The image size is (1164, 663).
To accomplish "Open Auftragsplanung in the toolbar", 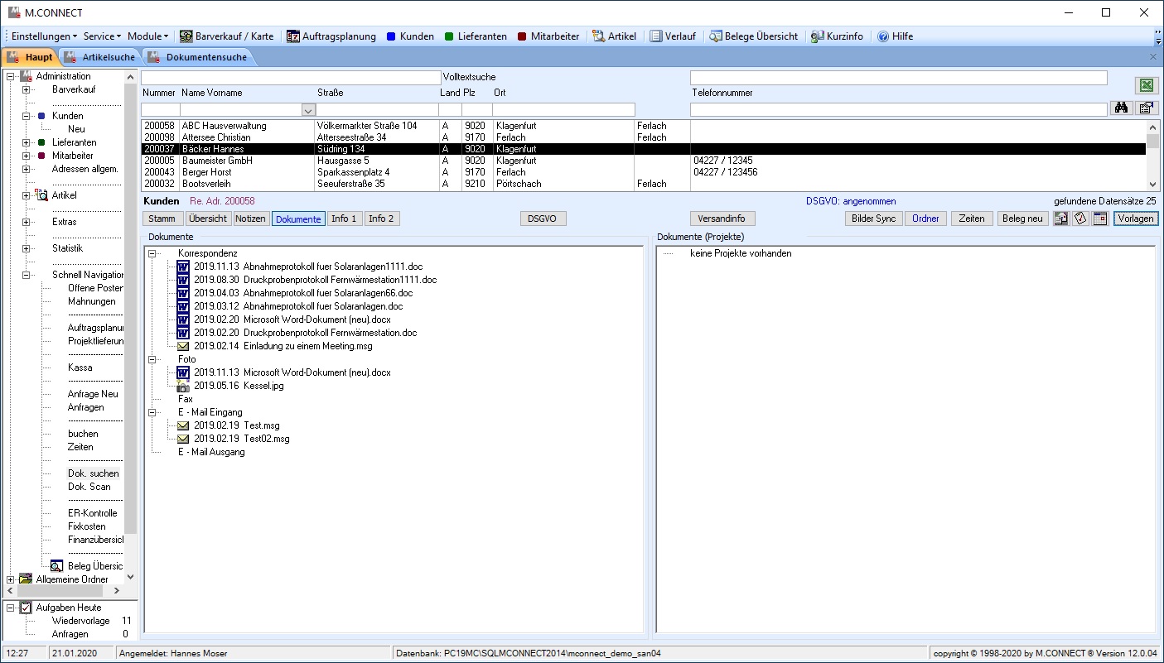I will [331, 36].
